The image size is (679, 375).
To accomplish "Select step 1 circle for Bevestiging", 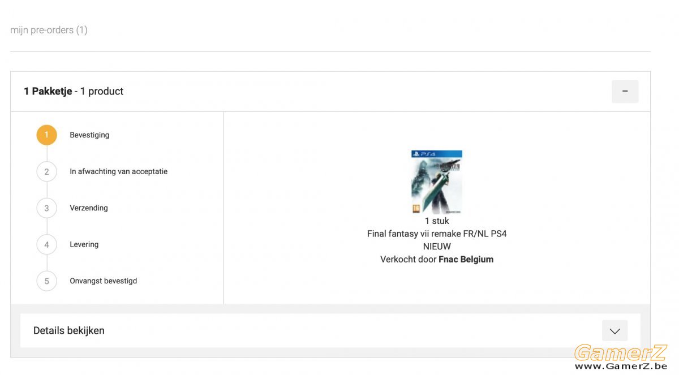I will 46,135.
